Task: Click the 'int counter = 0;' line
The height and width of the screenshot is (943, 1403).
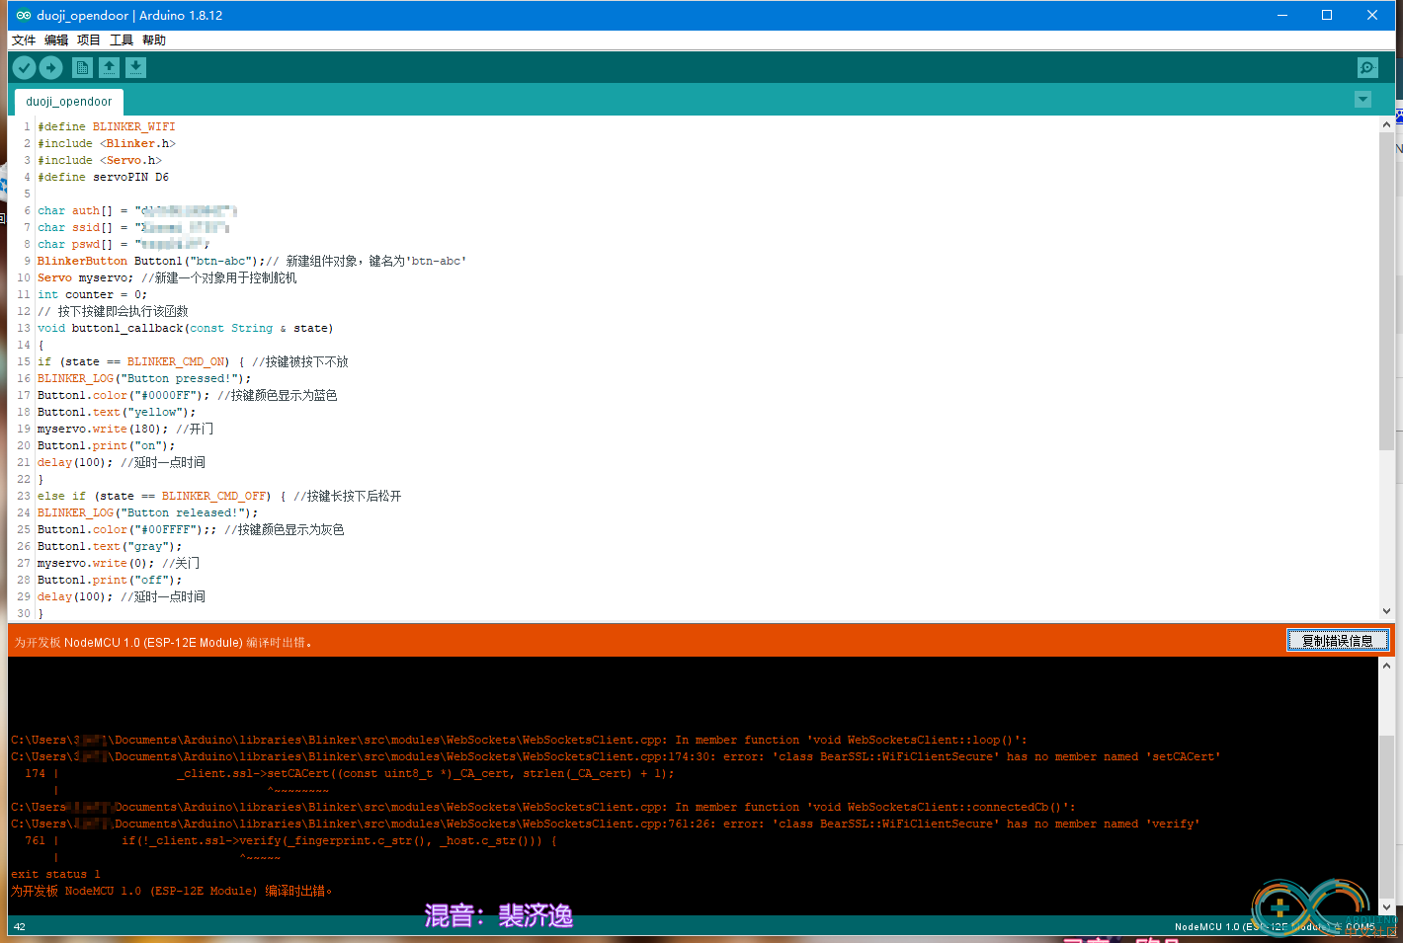Action: pos(93,294)
